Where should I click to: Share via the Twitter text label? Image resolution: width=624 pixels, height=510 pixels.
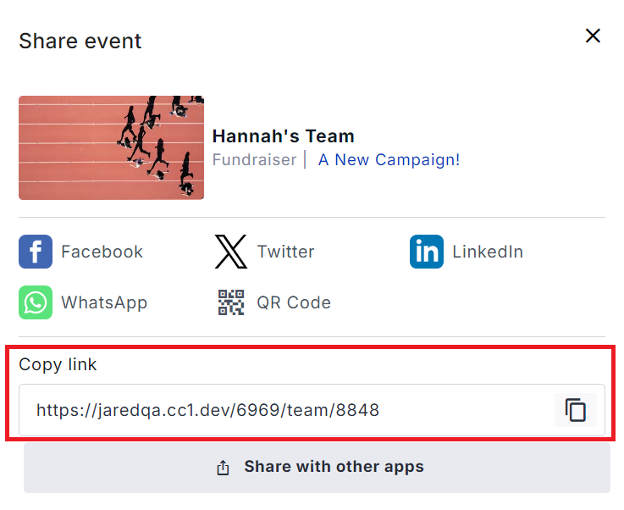[285, 252]
